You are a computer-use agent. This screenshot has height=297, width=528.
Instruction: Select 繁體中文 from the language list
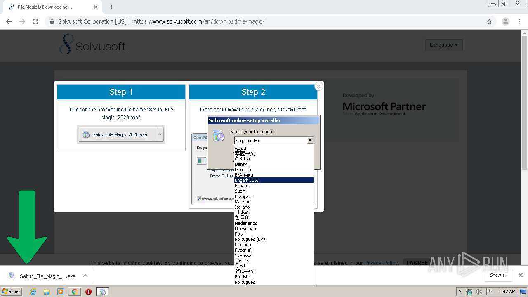(x=274, y=153)
